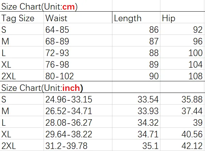The image size is (205, 151).
Task: Select the 80-102 waist cell
Action: coord(78,75)
